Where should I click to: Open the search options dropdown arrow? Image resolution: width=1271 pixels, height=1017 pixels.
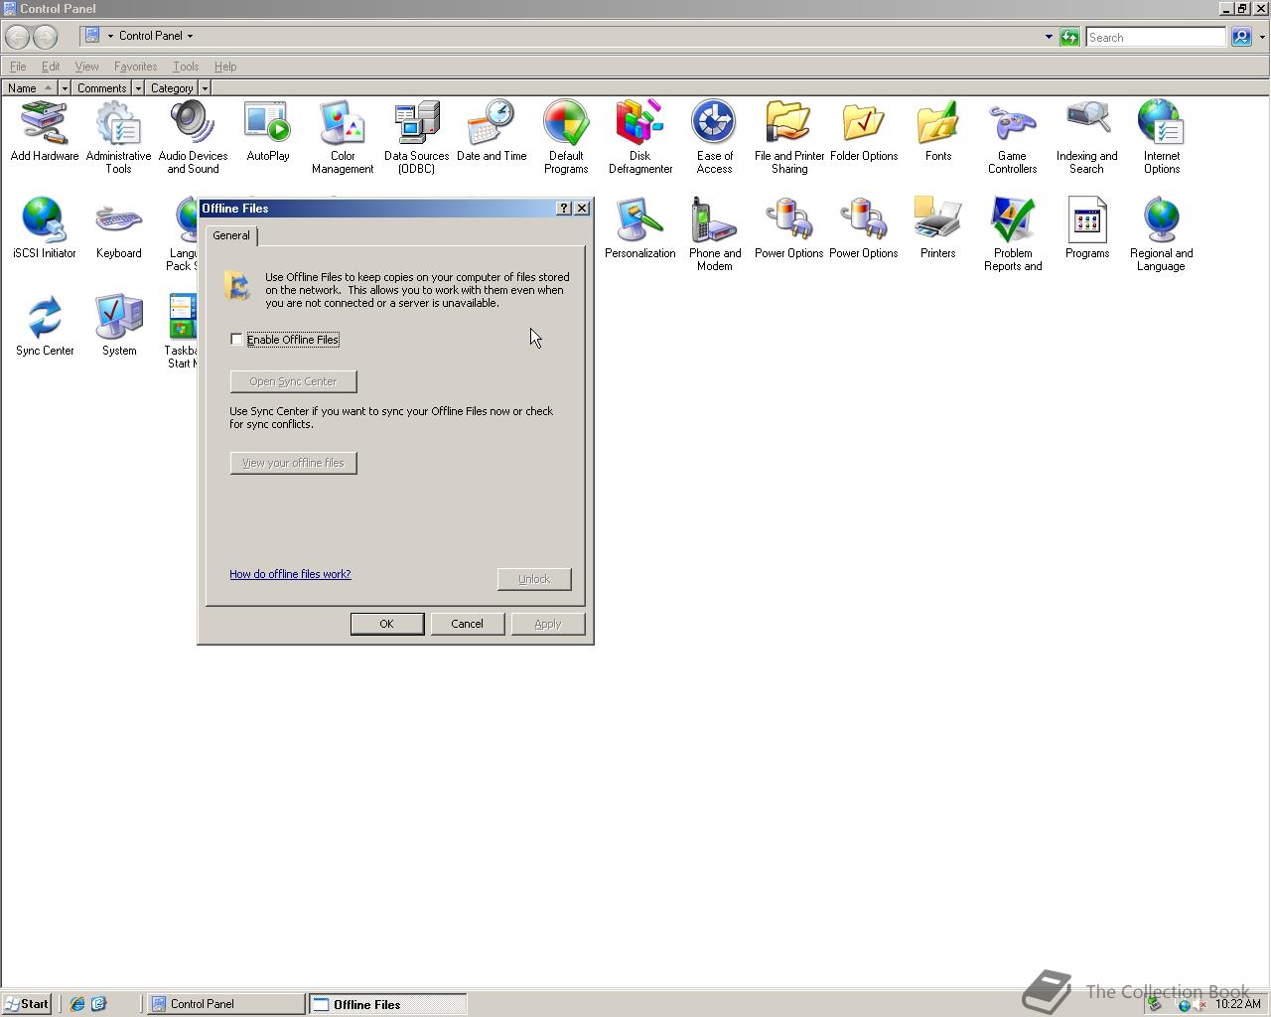pyautogui.click(x=1262, y=37)
